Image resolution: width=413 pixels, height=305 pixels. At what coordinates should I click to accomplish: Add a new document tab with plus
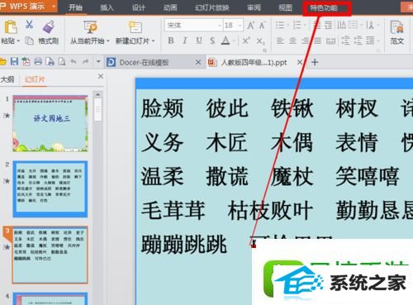(x=315, y=63)
